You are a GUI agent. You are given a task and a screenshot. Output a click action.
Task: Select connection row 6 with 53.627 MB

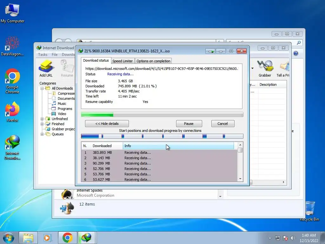tap(160, 180)
